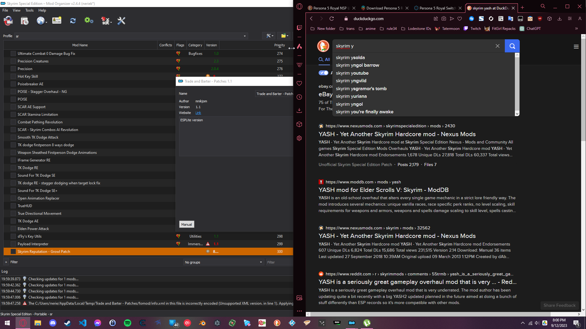This screenshot has width=586, height=329.
Task: Enable the TrueHUD mod checkbox
Action: point(13,206)
